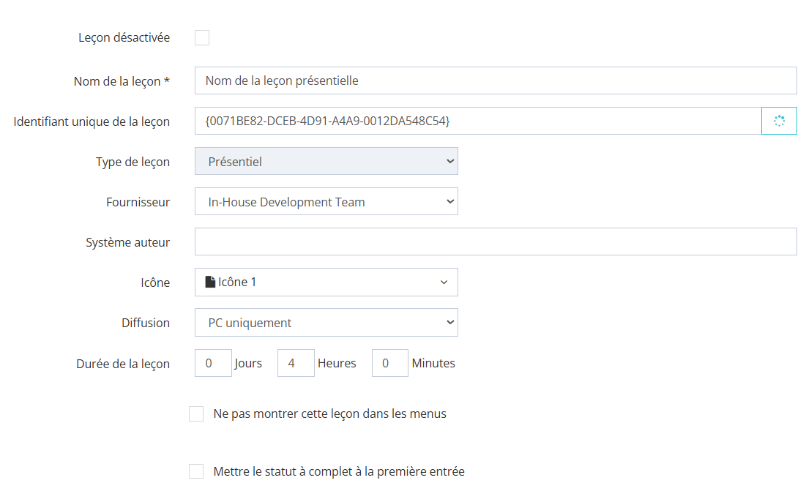Focus the Identifiant unique text field

tap(477, 121)
